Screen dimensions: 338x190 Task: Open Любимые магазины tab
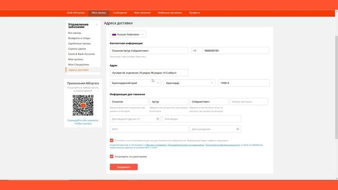pos(170,13)
